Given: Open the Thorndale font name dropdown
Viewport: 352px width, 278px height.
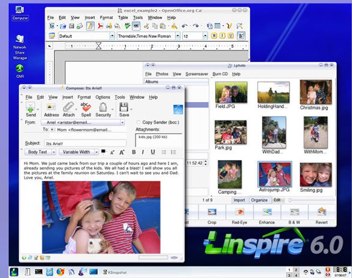Looking at the screenshot, I should coord(178,36).
